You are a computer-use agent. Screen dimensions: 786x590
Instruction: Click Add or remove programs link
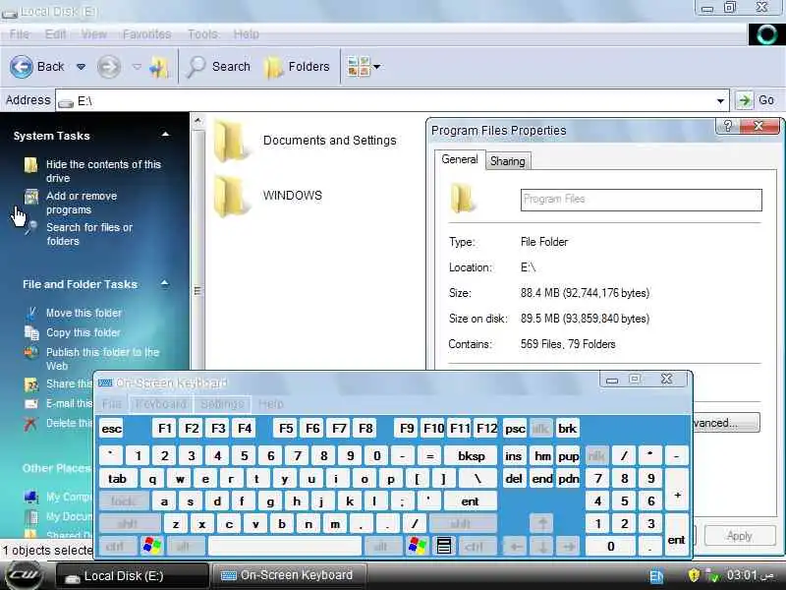82,203
